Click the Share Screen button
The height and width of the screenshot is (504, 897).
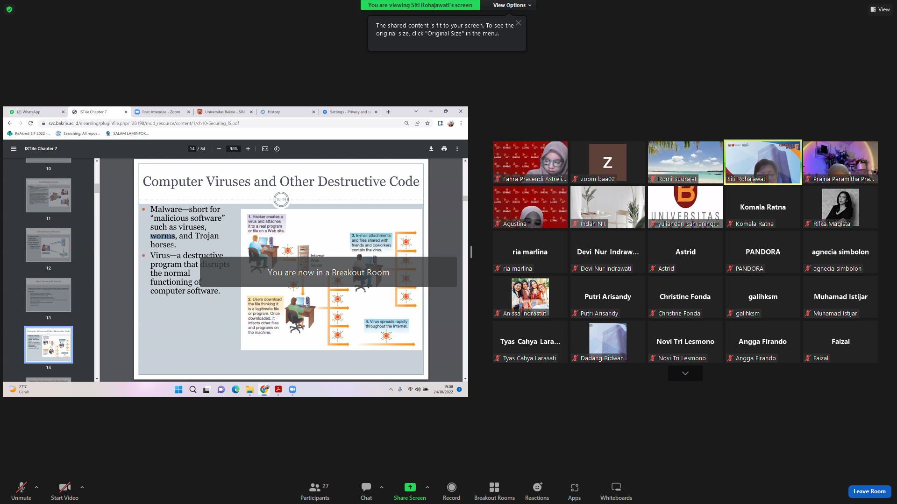tap(410, 491)
